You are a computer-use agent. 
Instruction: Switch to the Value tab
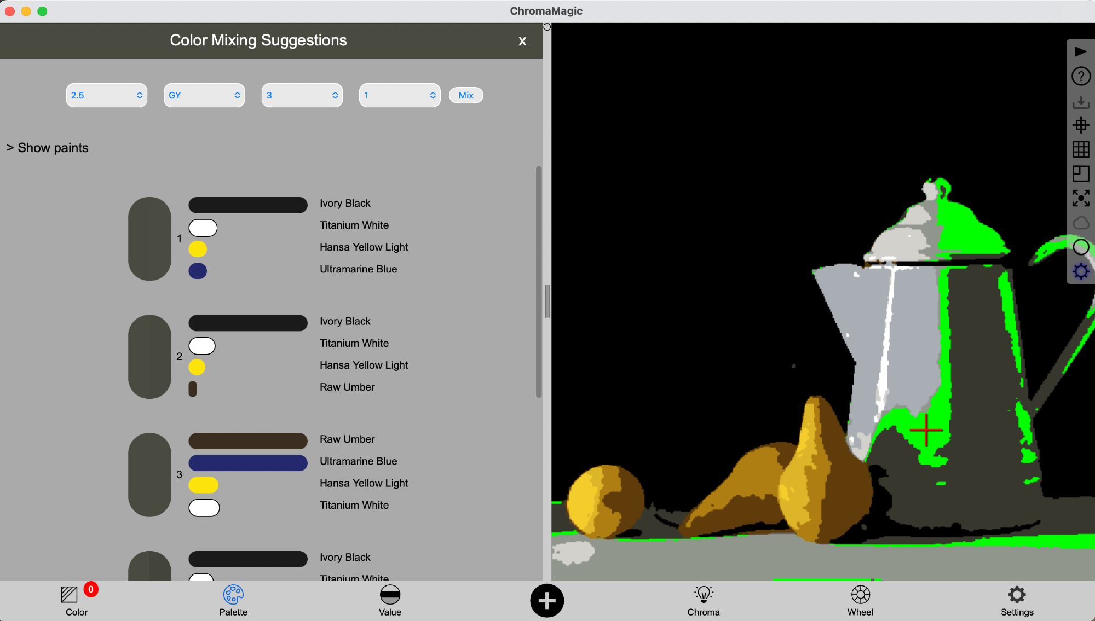tap(390, 600)
